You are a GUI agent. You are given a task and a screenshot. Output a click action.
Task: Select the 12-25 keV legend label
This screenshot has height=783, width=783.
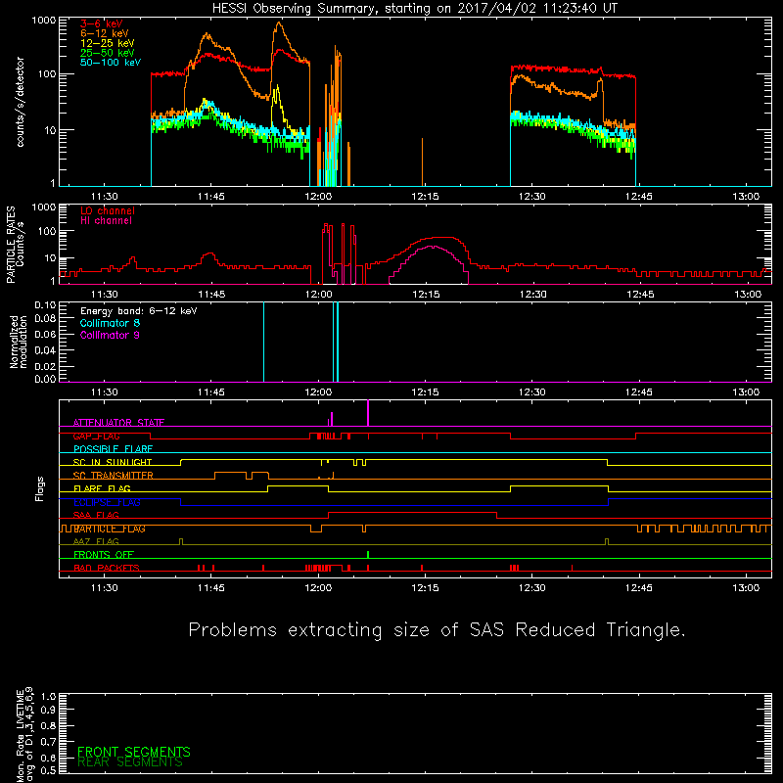coord(107,43)
